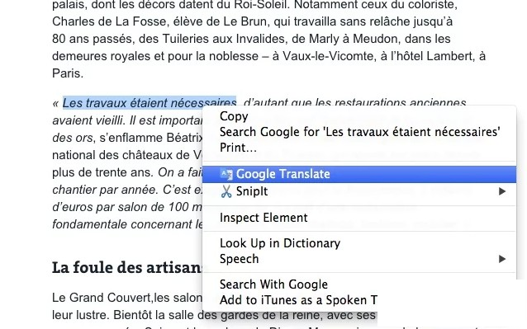Viewport: 527px width, 329px height.
Task: Select the Google Translate menu entry
Action: [359, 174]
